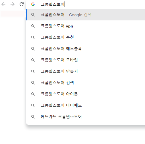
Task: Click magnifier icon next to 아이폰 suggestion
Action: (33, 94)
